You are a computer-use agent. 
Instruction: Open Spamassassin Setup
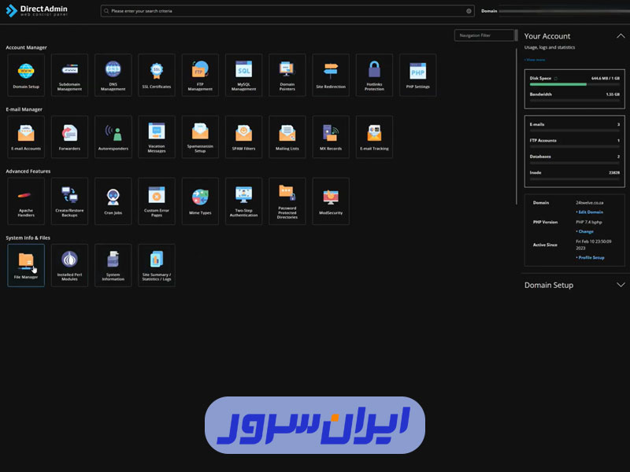click(200, 136)
